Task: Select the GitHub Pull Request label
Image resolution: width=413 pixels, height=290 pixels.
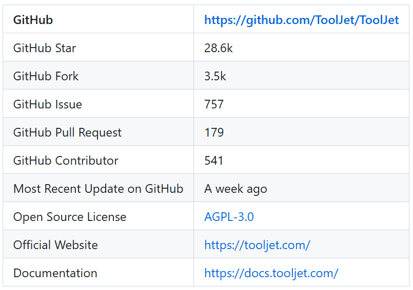Action: click(67, 132)
